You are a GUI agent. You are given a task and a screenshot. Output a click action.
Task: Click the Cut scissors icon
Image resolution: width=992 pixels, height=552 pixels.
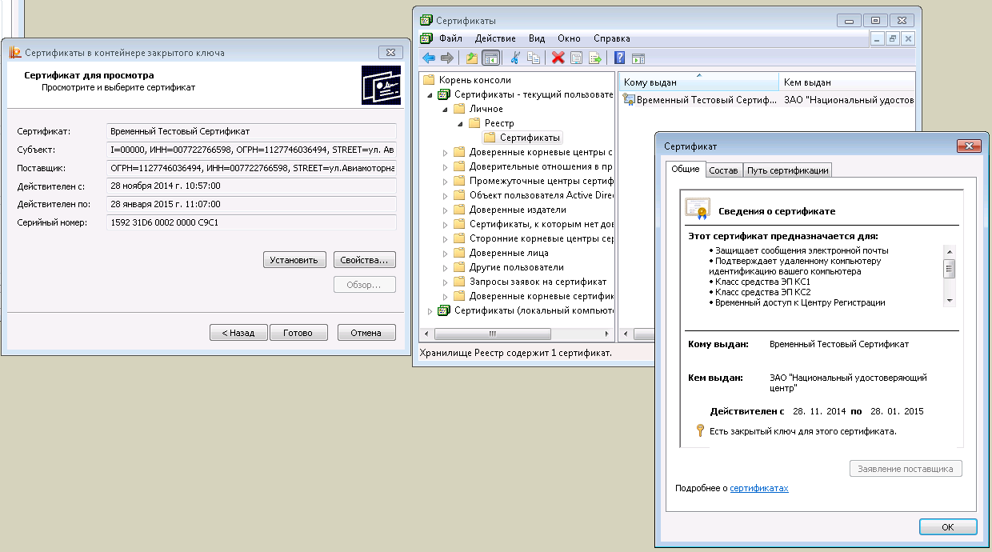515,58
